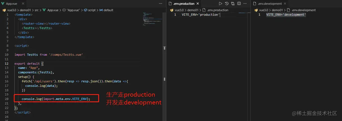The height and width of the screenshot is (121, 342).
Task: Click the Vue icon in App.vue breadcrumb
Action: (x=44, y=10)
